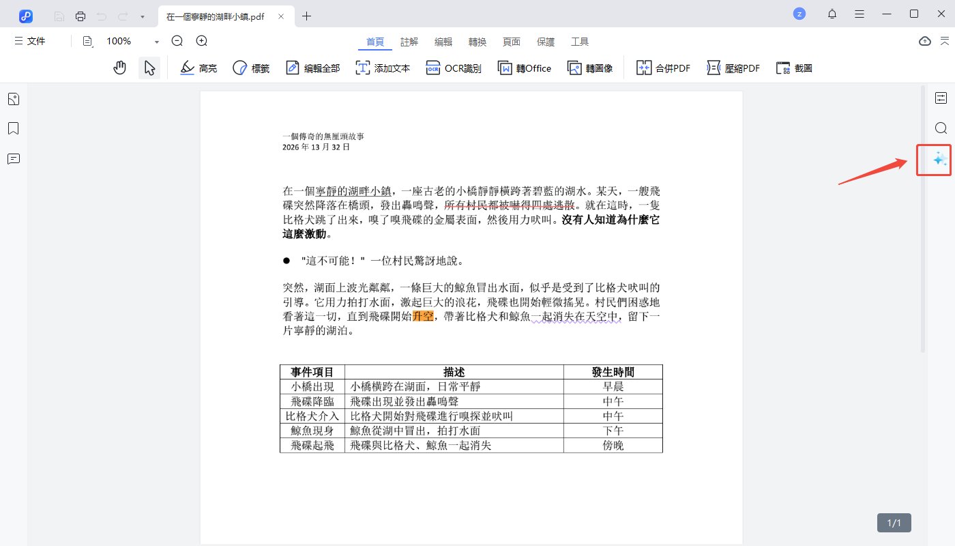
Task: Start the 截圖 screenshot tool
Action: pos(793,67)
